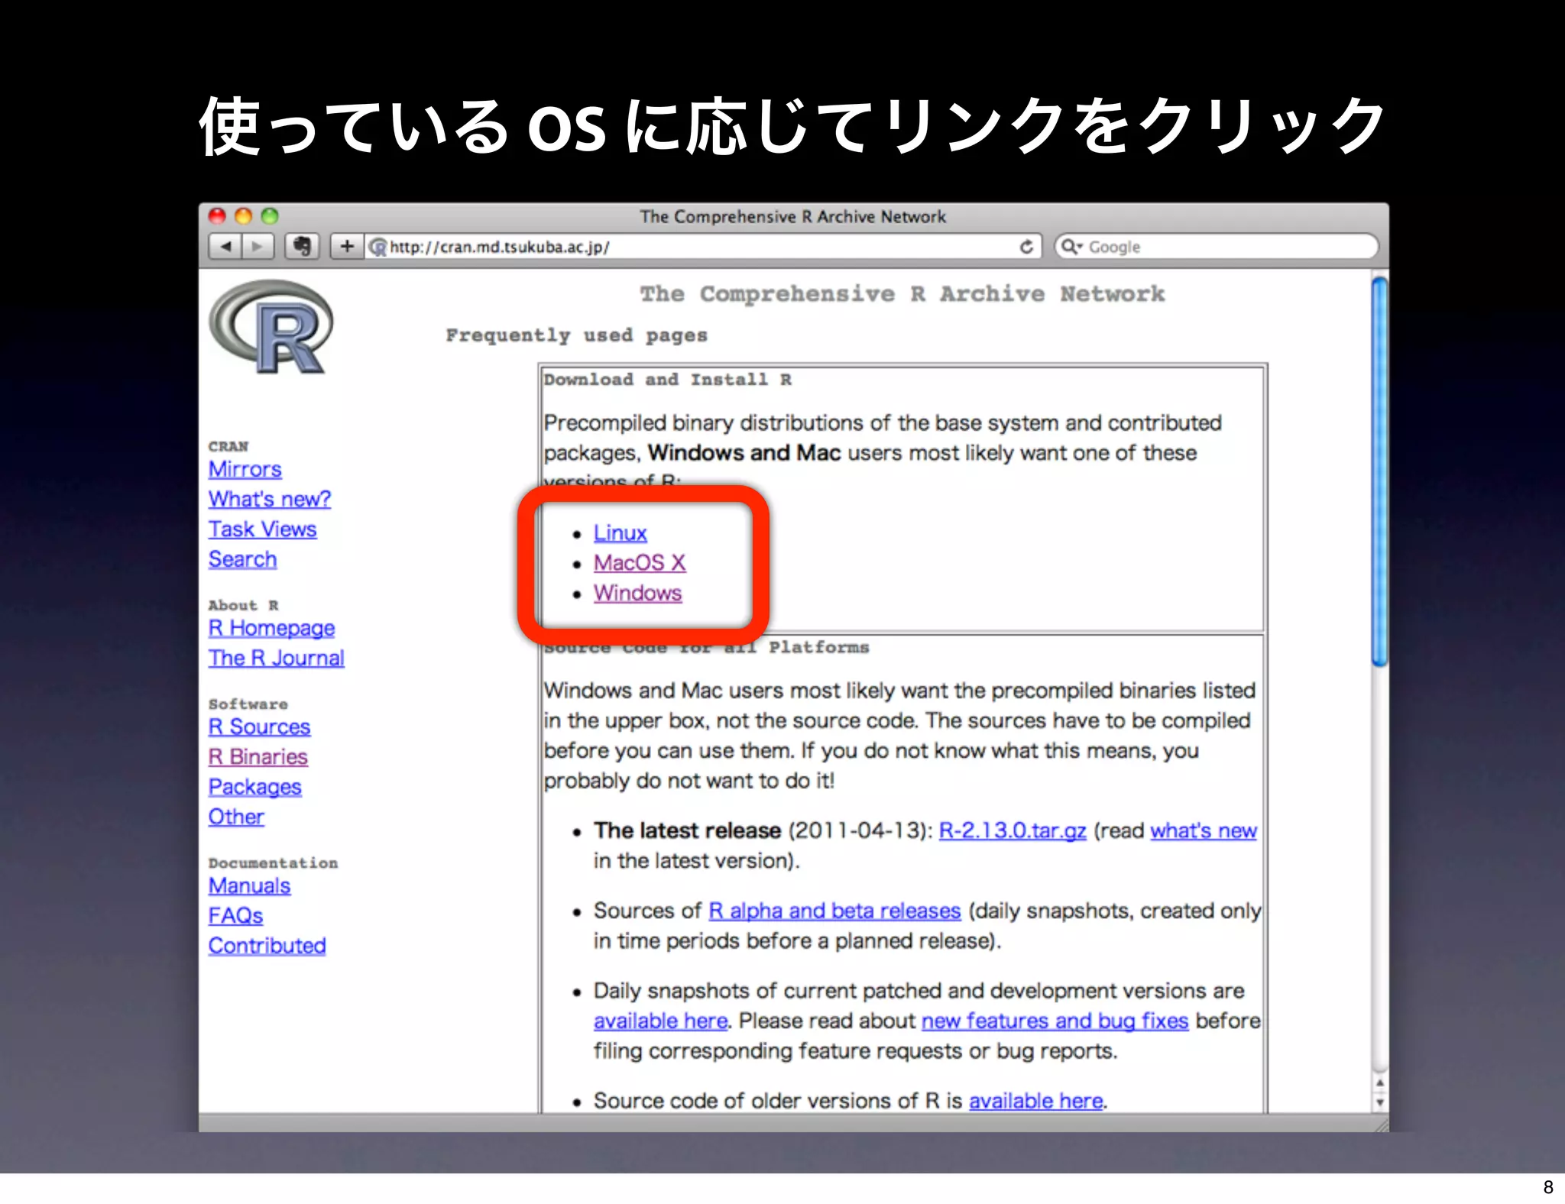Open the FAQs link
The width and height of the screenshot is (1565, 1204).
pyautogui.click(x=236, y=915)
